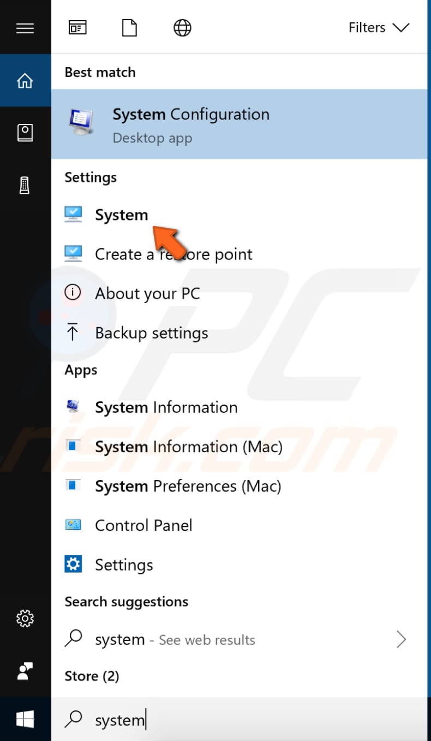Select the Documents search filter icon

129,27
